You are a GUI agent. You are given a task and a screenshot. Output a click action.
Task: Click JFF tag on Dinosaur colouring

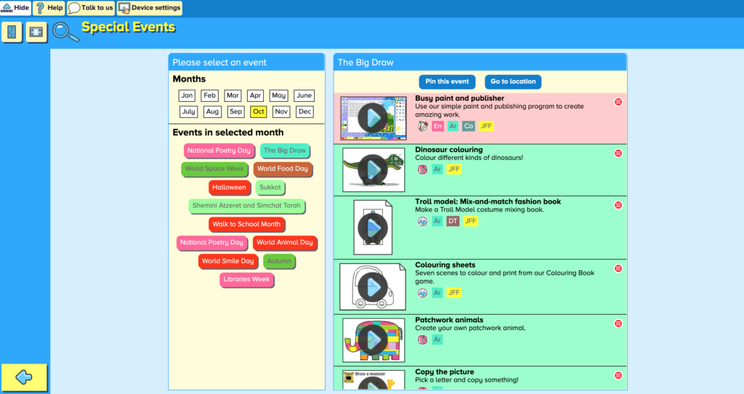(x=454, y=169)
